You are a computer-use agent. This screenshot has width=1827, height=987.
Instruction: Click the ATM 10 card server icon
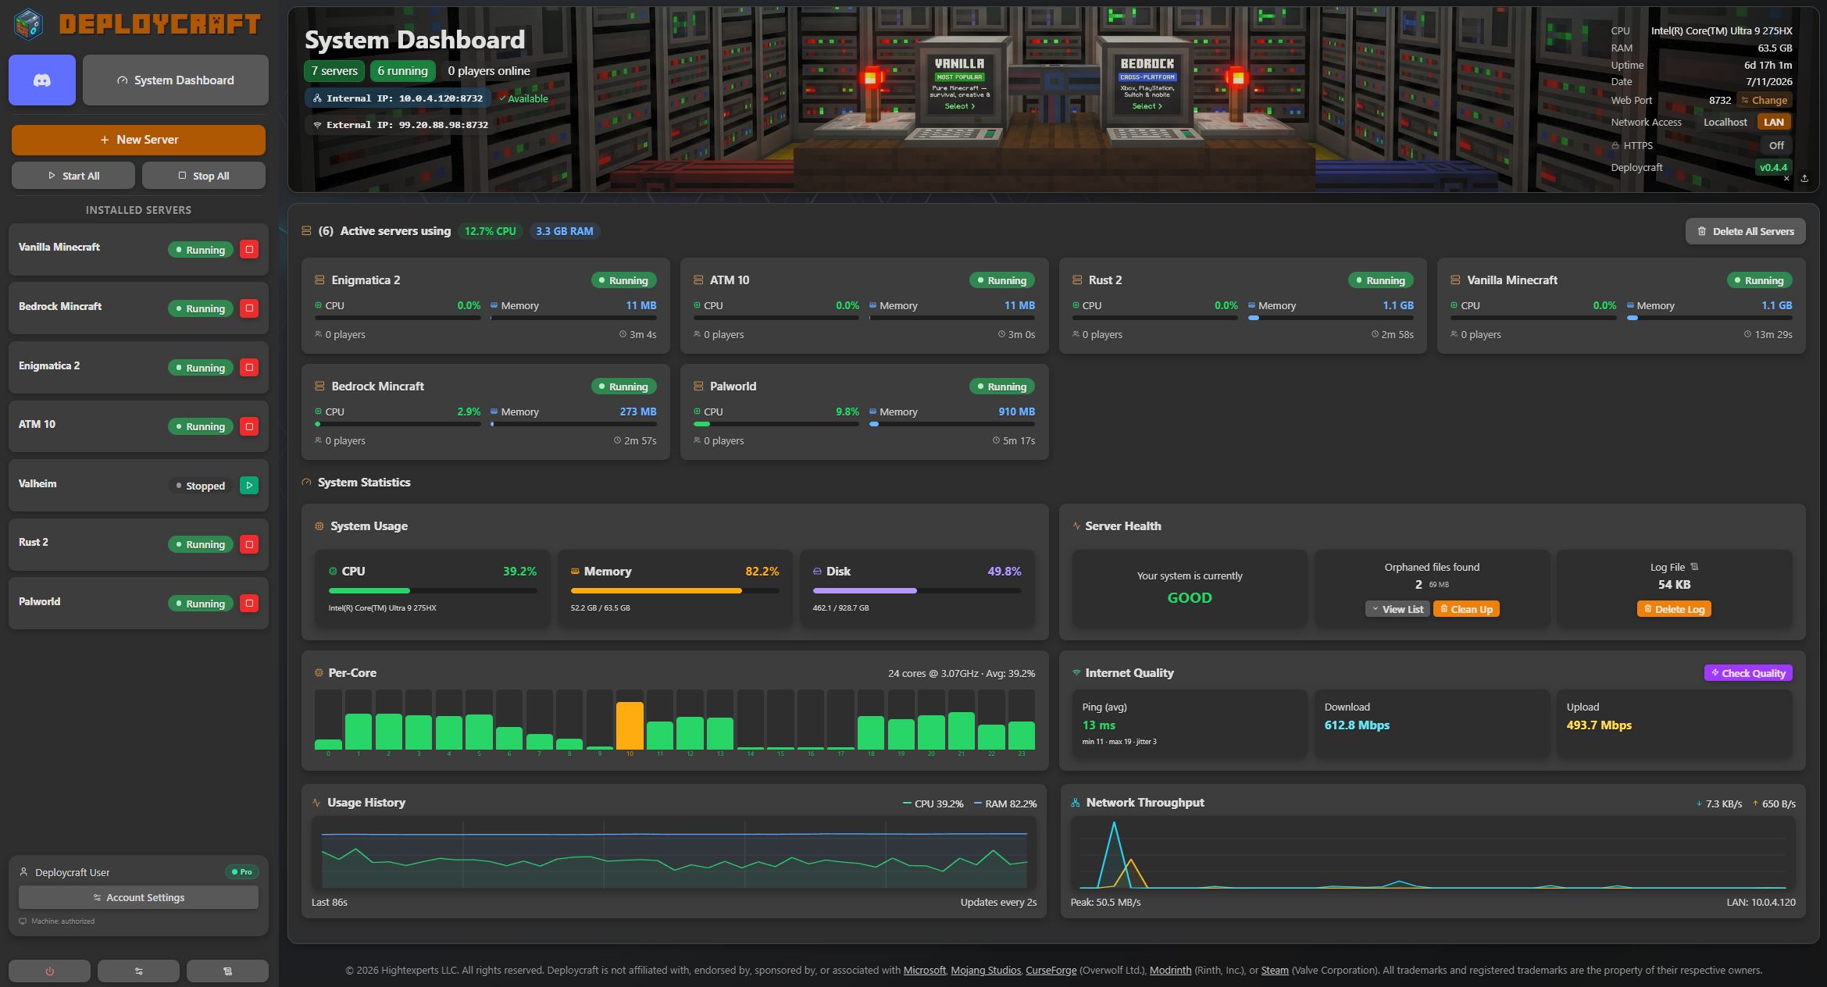(x=698, y=280)
